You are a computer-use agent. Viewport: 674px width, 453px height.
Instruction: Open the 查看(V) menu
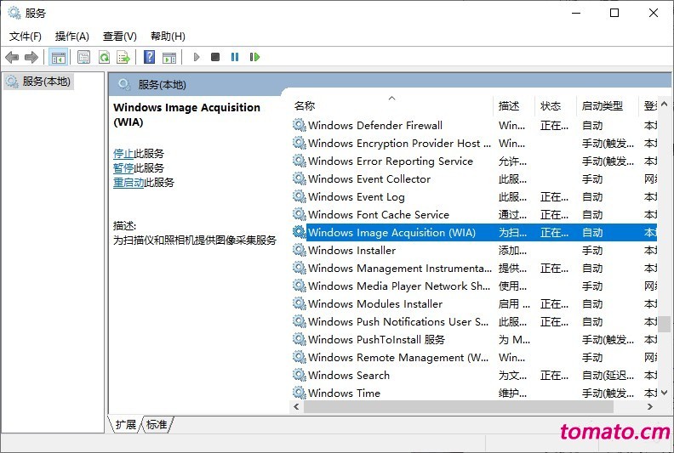pos(119,36)
